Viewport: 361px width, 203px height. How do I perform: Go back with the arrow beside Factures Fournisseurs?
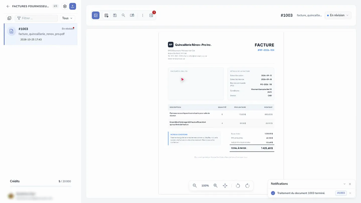[x=8, y=6]
